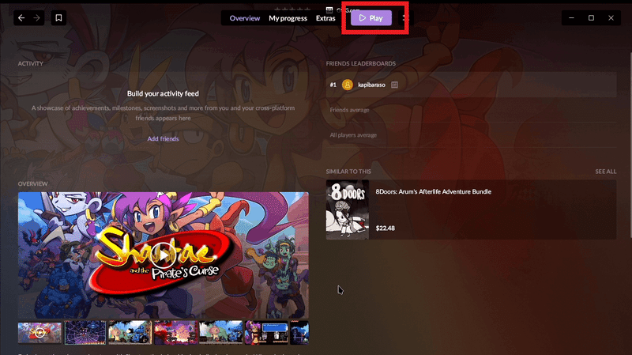Click the FRIENDS LEADERBOARDS heading
This screenshot has height=355, width=632.
[x=361, y=63]
